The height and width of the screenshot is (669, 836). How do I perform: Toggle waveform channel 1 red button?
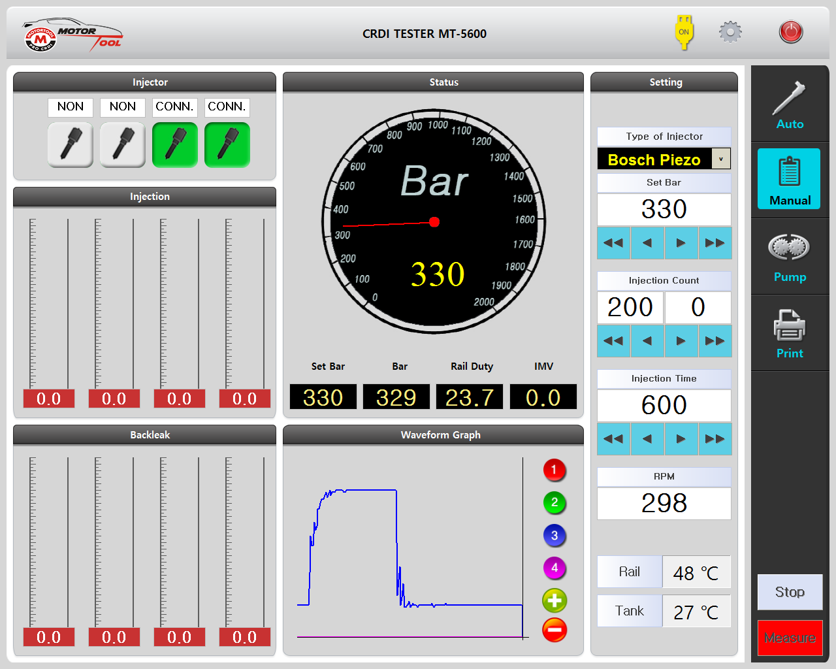[x=554, y=470]
